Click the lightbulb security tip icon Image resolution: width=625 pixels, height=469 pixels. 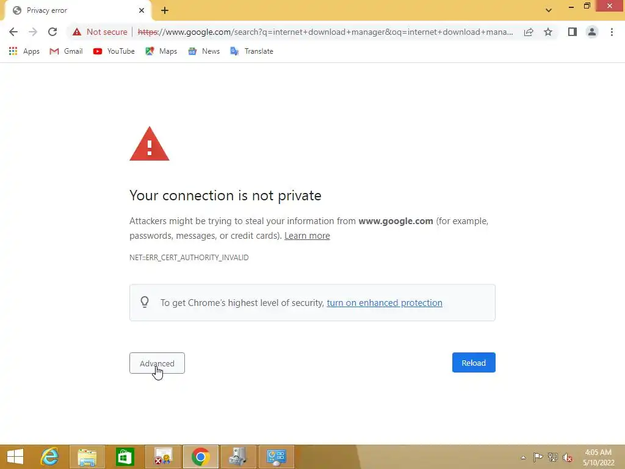coord(145,302)
